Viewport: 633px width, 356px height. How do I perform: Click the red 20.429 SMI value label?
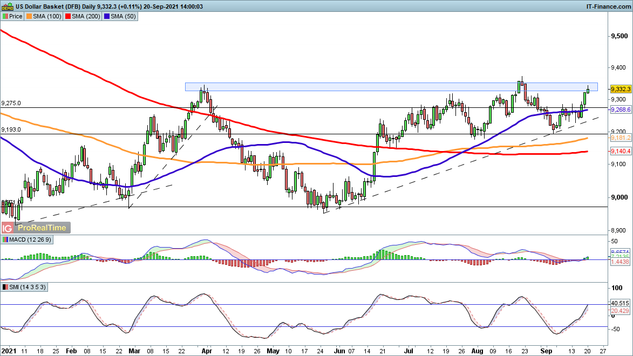[x=620, y=311]
